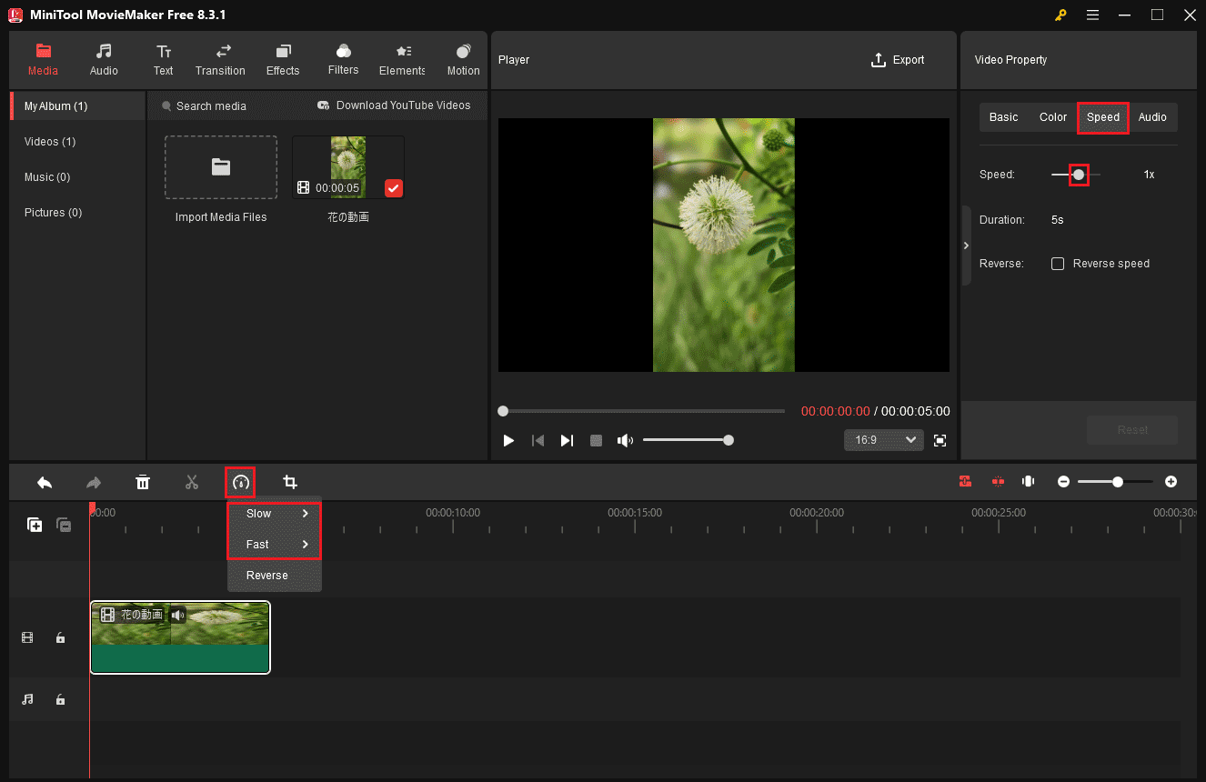This screenshot has width=1206, height=782.
Task: Expand the Slow speed submenu
Action: pos(274,514)
